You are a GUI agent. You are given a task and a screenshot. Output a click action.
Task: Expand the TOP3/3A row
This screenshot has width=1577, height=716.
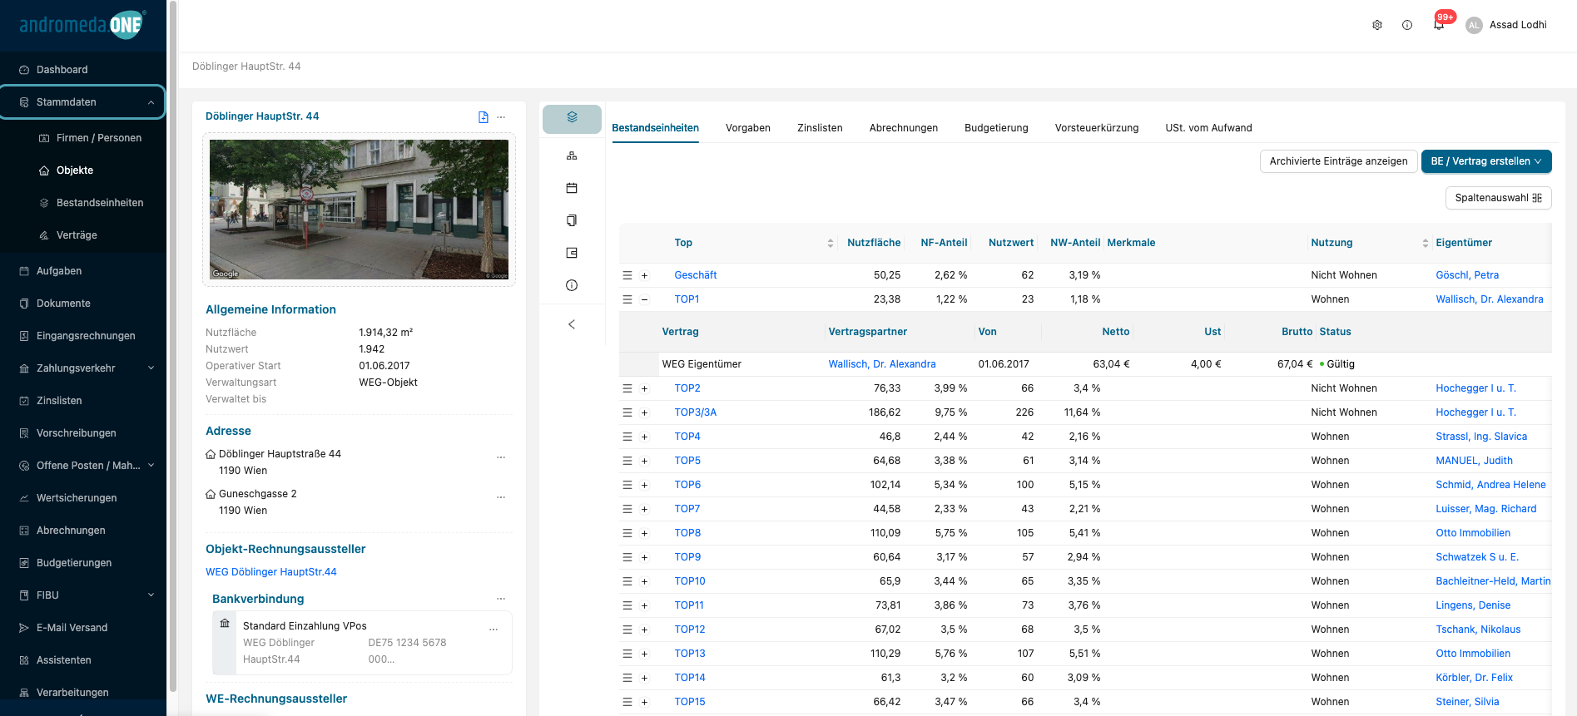pos(644,412)
